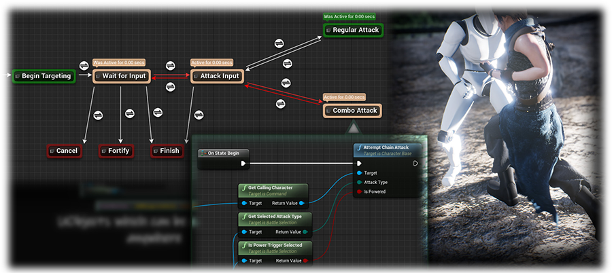Click the state icon inside the Regular Attack node

click(x=328, y=30)
